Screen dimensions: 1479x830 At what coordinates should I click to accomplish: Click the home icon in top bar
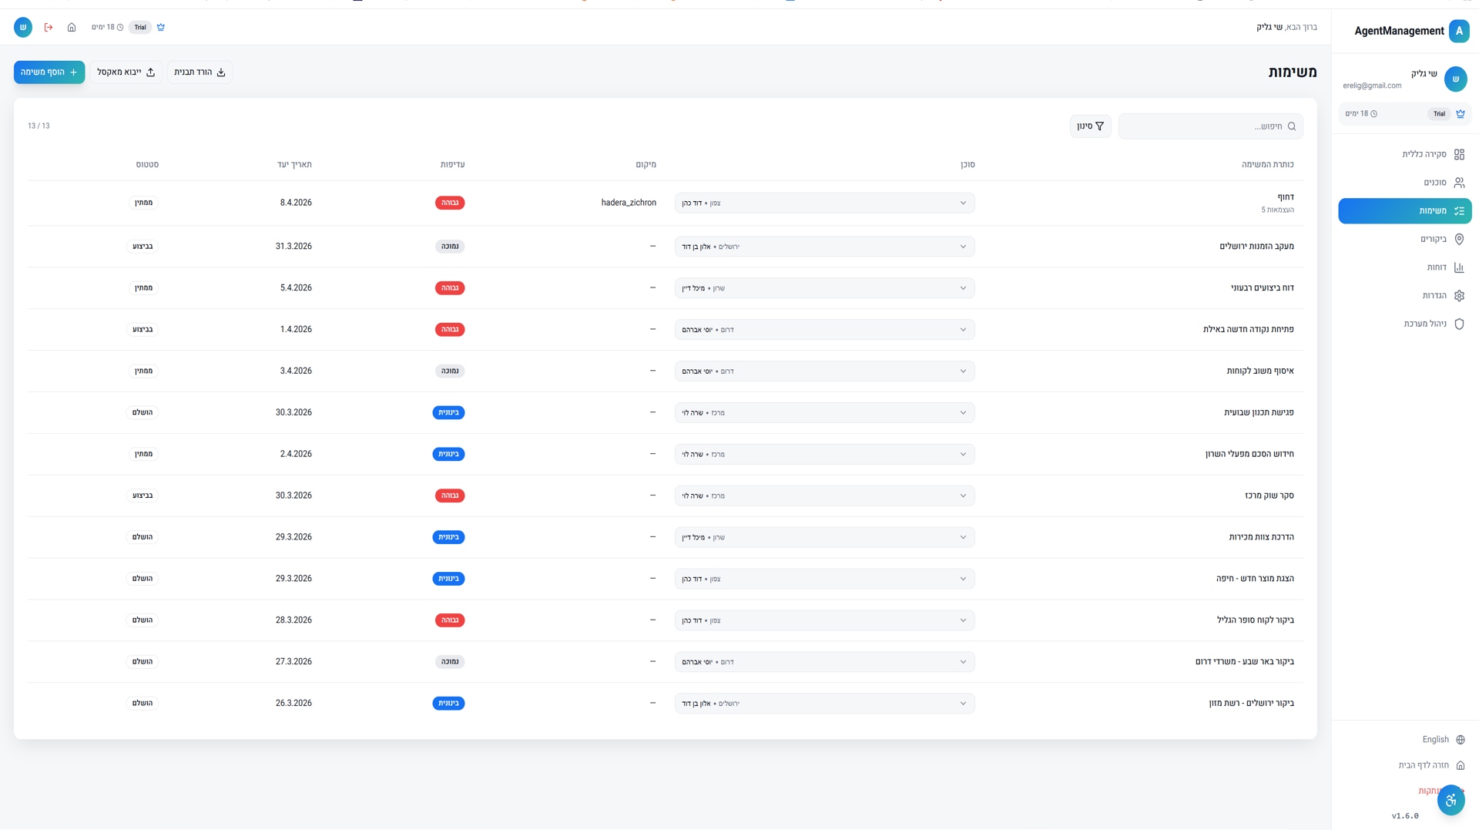pyautogui.click(x=72, y=28)
